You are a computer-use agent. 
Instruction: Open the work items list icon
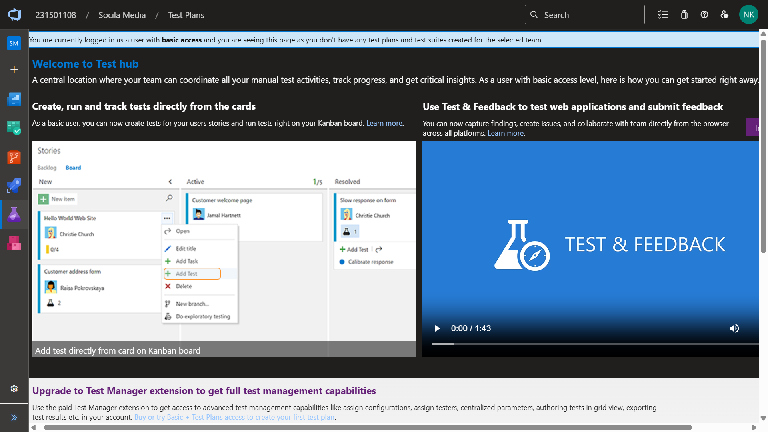(x=663, y=15)
